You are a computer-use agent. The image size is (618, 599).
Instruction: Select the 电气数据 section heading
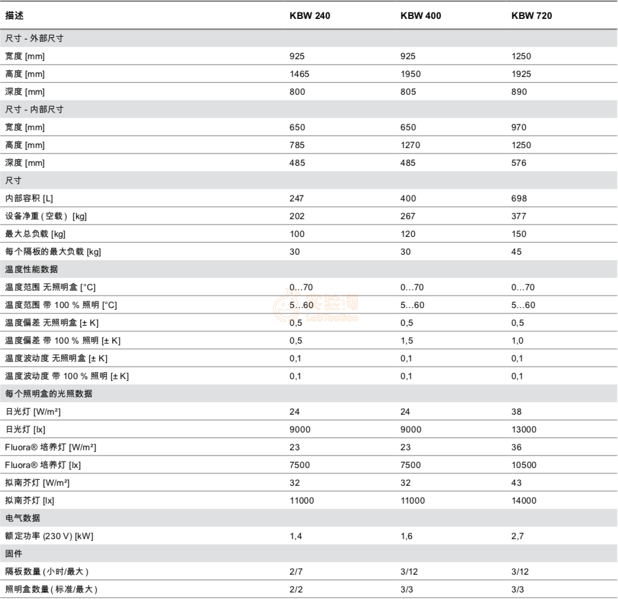pos(23,518)
